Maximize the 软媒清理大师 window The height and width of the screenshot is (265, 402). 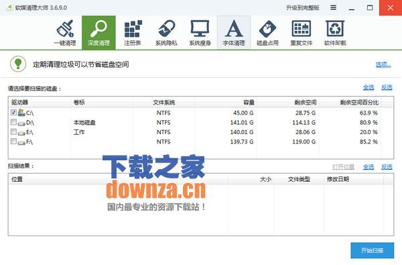[x=370, y=7]
